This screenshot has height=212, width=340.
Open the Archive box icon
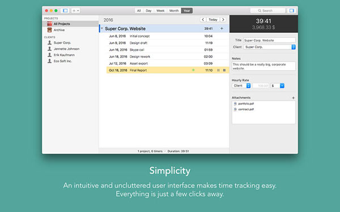(49, 30)
